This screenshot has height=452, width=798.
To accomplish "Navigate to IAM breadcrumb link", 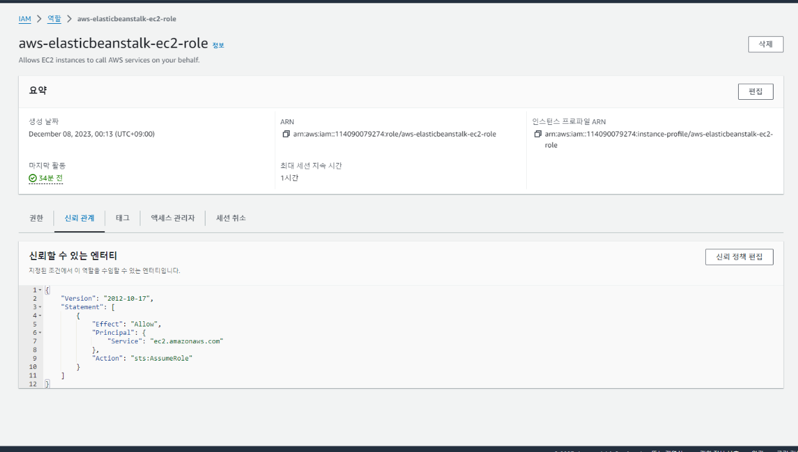I will tap(24, 19).
